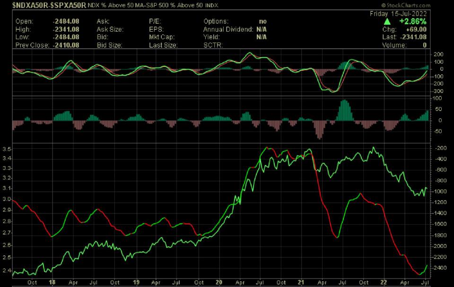Image resolution: width=454 pixels, height=287 pixels.
Task: Click the 200 label on MACD panel axis
Action: [x=439, y=54]
